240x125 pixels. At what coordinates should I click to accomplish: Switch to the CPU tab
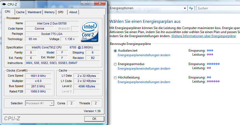point(8,12)
